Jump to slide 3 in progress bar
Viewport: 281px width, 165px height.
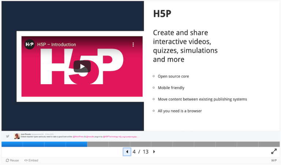pos(55,144)
